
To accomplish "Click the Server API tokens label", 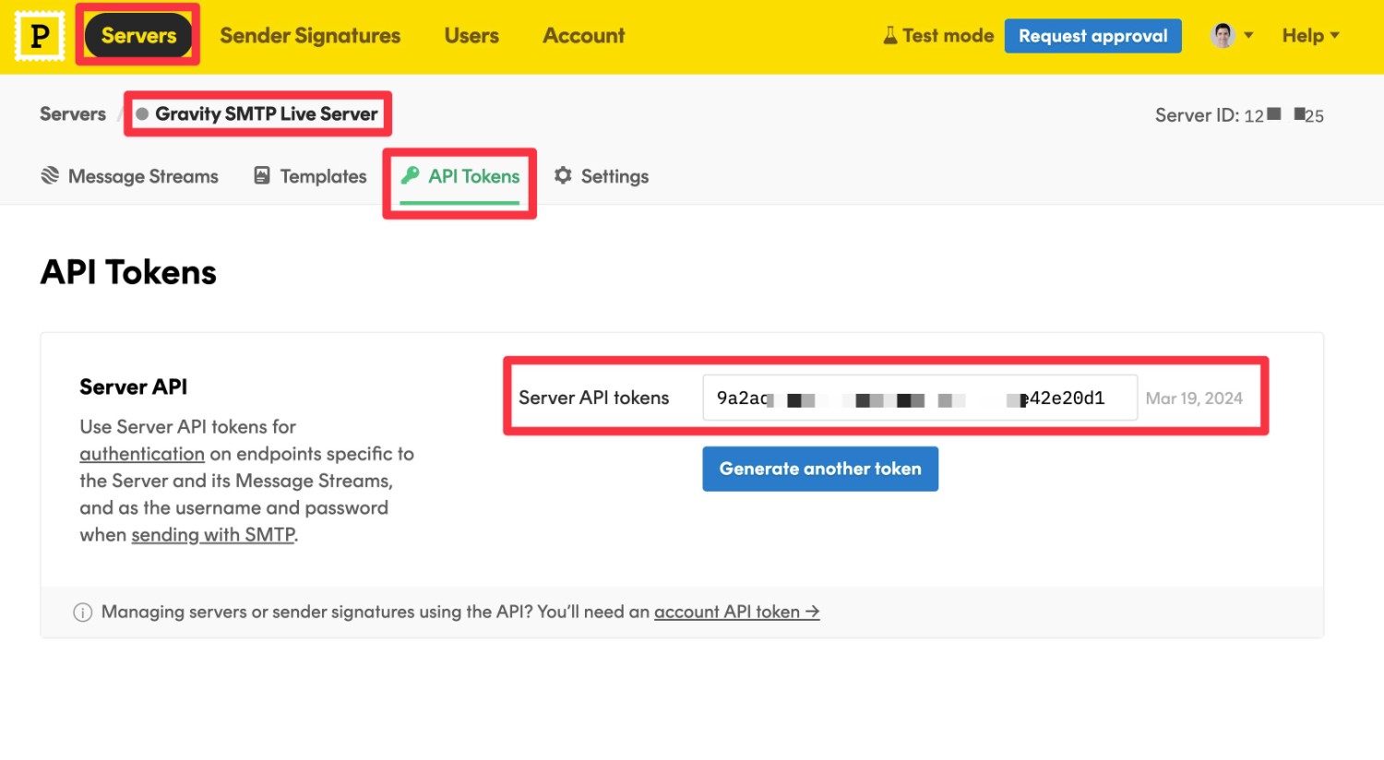I will coord(594,398).
